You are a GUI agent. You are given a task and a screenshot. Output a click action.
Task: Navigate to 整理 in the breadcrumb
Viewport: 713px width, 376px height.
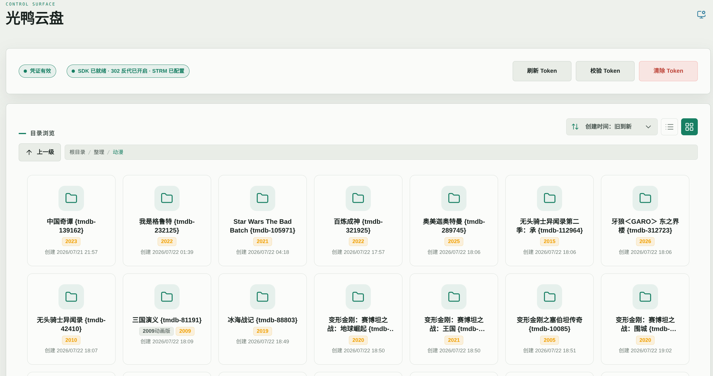pyautogui.click(x=99, y=152)
